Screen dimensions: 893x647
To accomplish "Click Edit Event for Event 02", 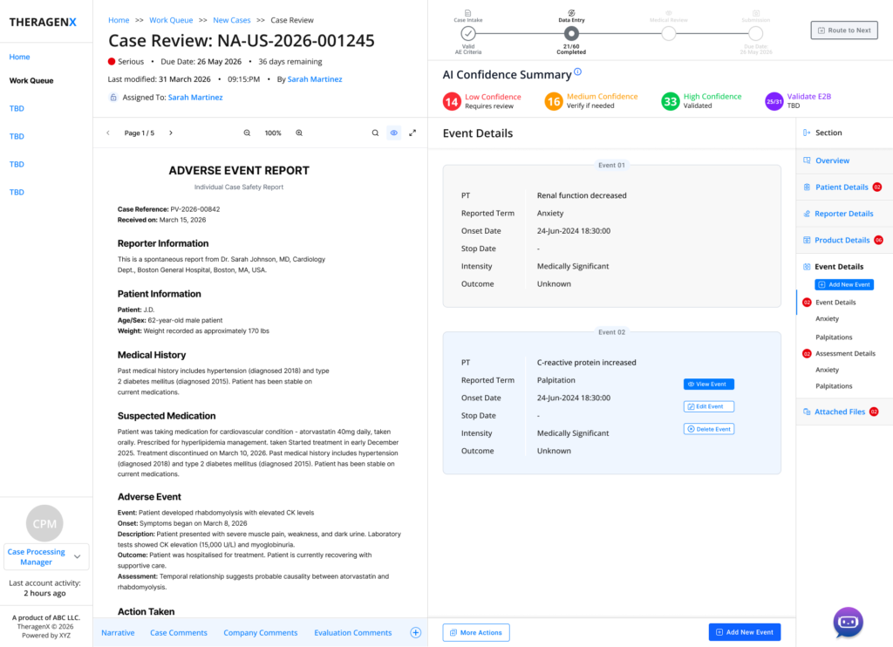I will 708,406.
